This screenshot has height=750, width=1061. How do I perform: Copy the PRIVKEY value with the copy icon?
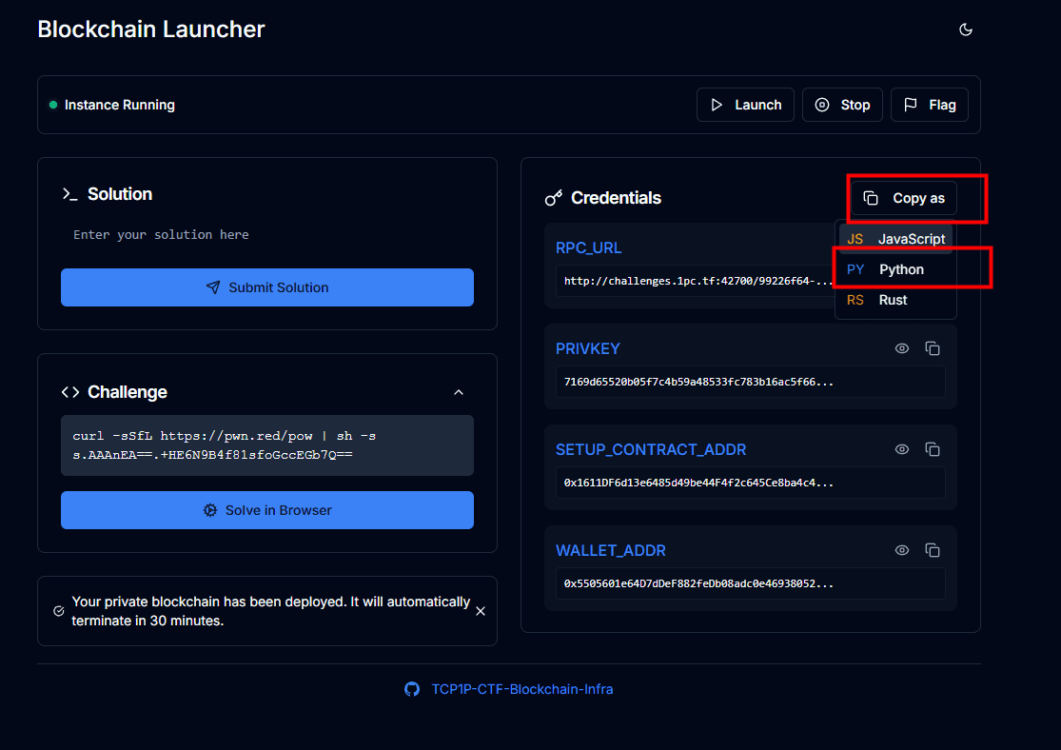pyautogui.click(x=933, y=348)
